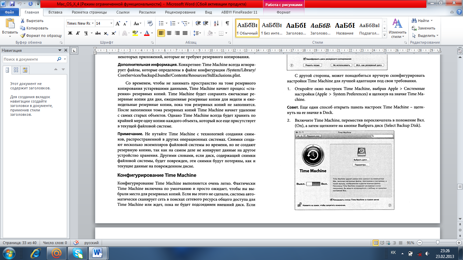Save the document from quick access toolbar
This screenshot has height=260, width=463.
(x=13, y=4)
